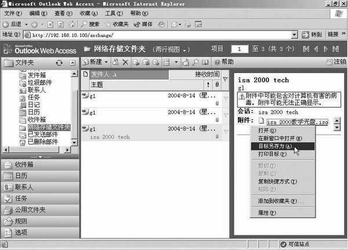The height and width of the screenshot is (250, 348).
Task: Open the IE 收藏夹 favorites icon
Action: coord(117,24)
